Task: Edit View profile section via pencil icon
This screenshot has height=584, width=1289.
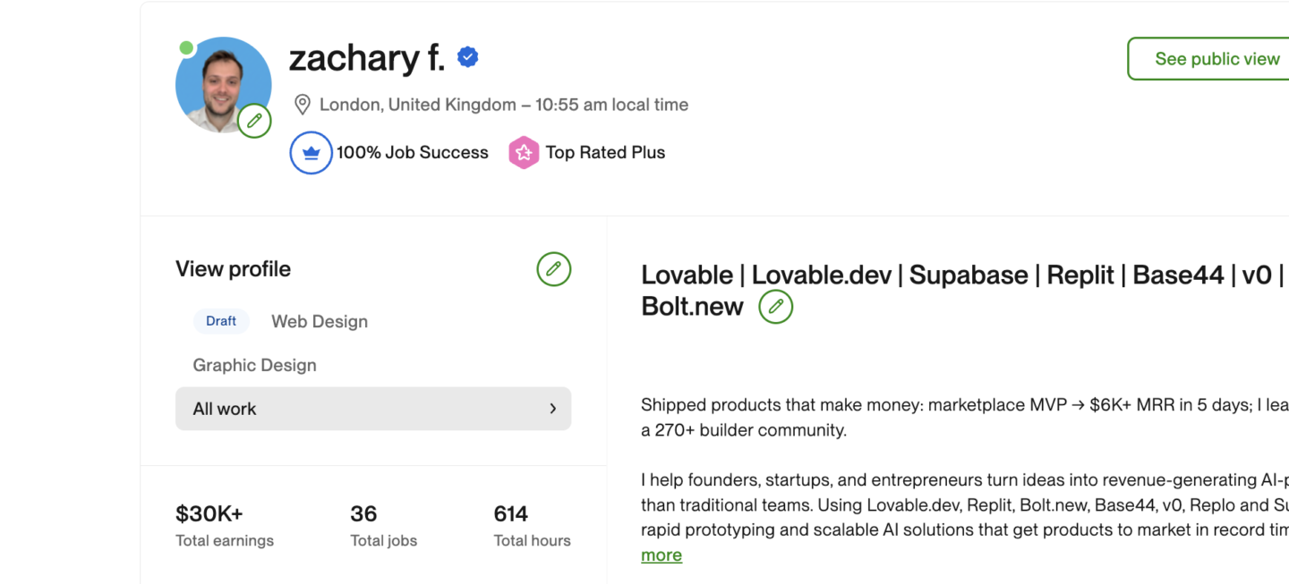Action: 553,269
